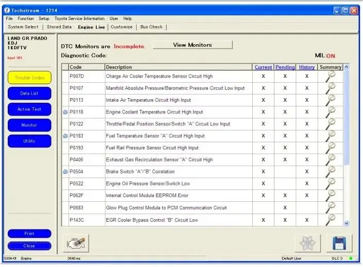Click freeze frame snowflake icon beside P0118
The height and width of the screenshot is (267, 363).
pos(65,112)
